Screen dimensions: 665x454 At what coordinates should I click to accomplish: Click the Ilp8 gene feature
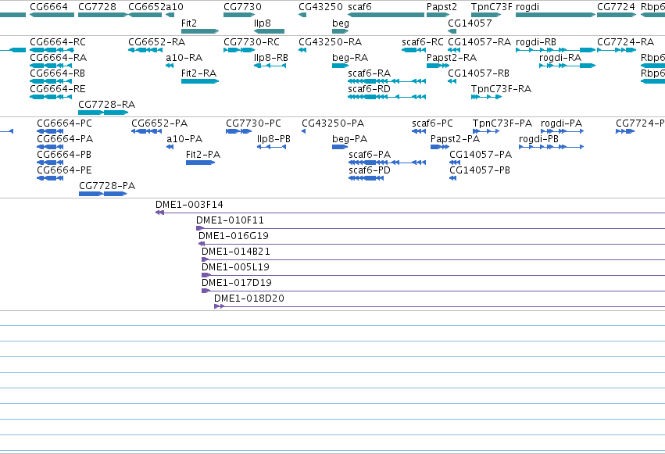click(269, 31)
